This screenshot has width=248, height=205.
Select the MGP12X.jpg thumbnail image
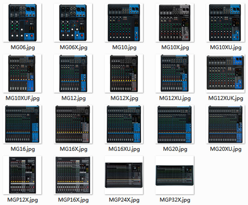click(x=22, y=175)
